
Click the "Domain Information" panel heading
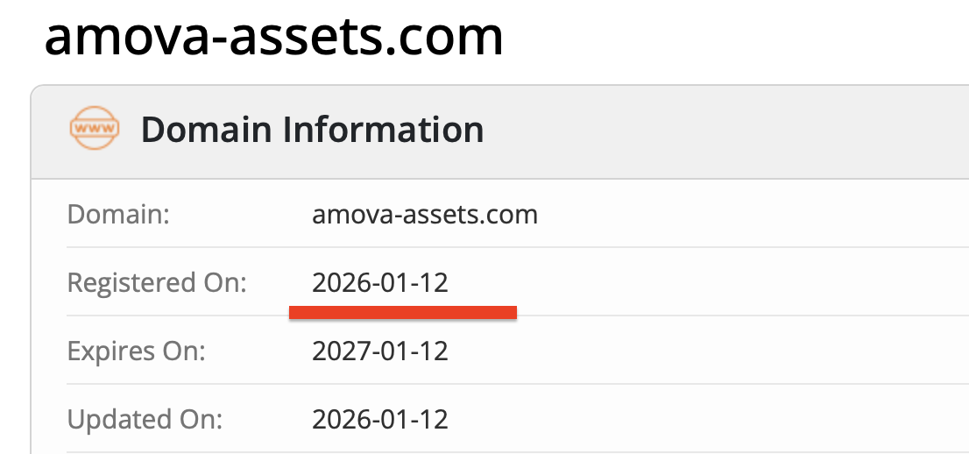click(312, 131)
